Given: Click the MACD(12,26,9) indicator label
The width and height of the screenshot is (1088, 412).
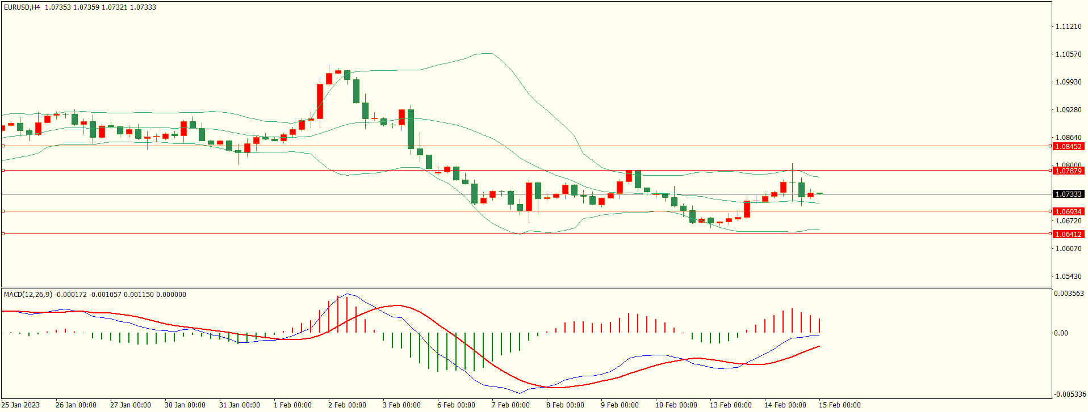Looking at the screenshot, I should [x=28, y=295].
